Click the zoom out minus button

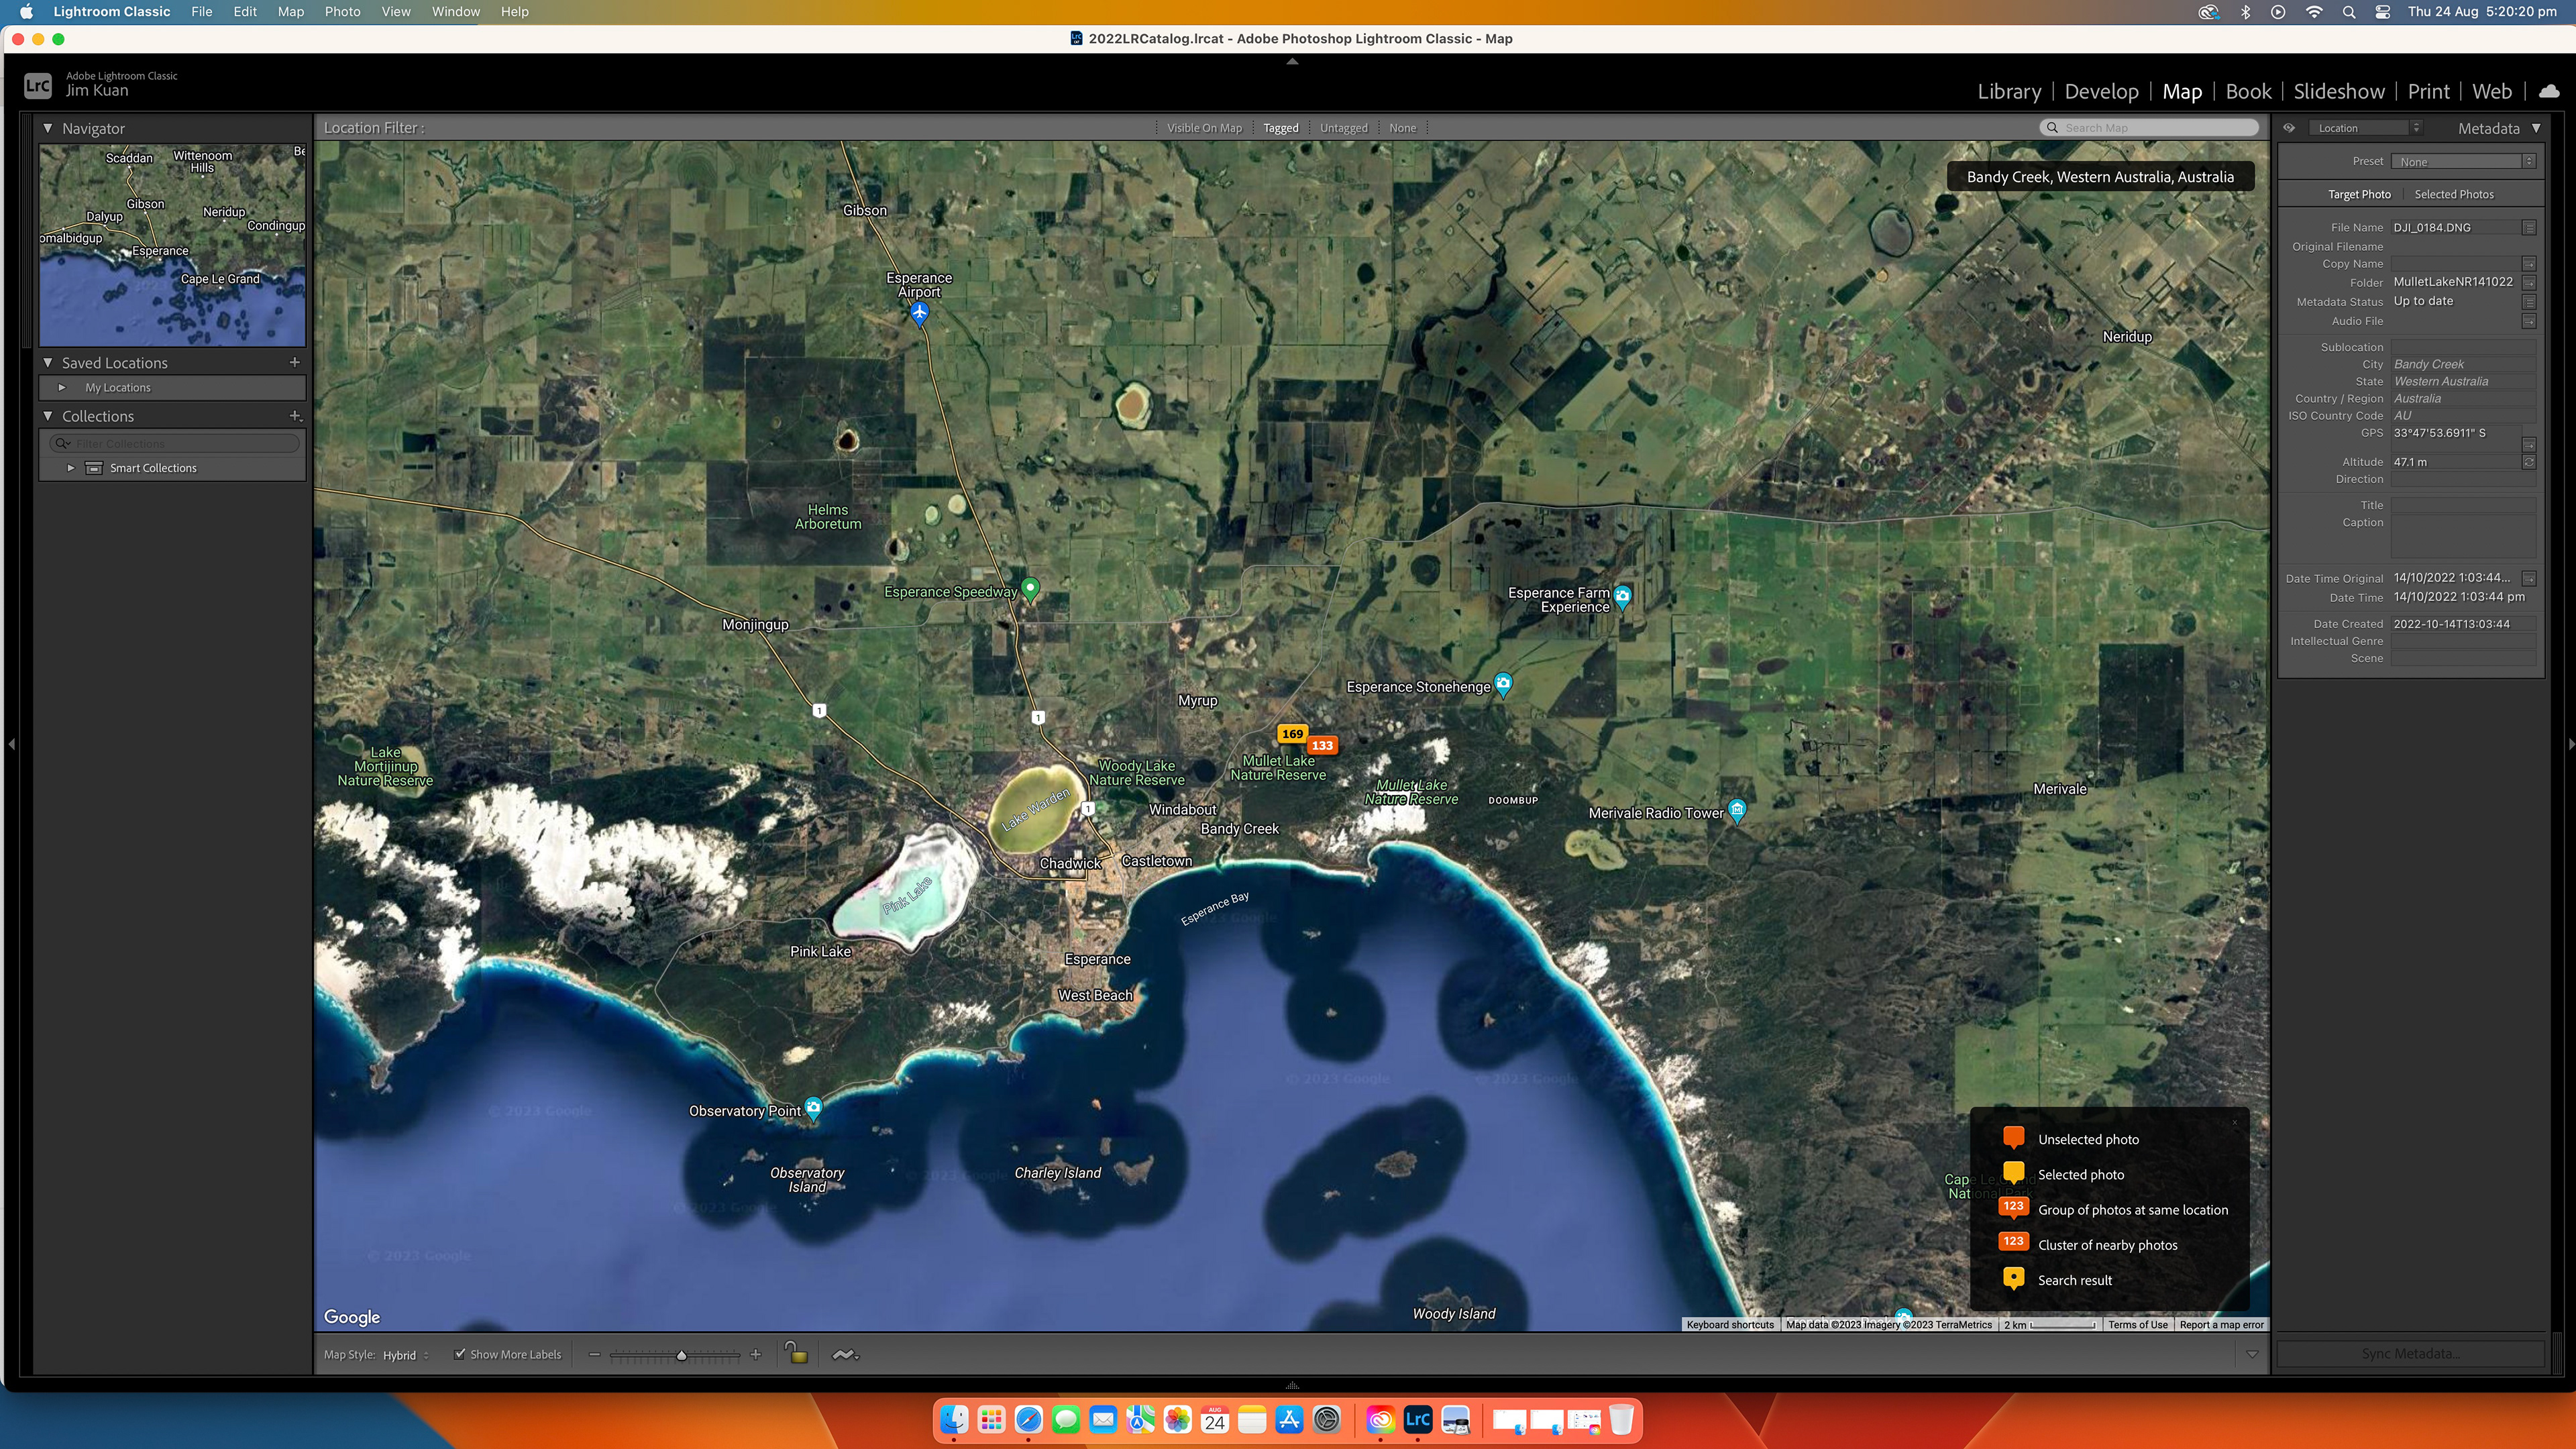pos(595,1354)
